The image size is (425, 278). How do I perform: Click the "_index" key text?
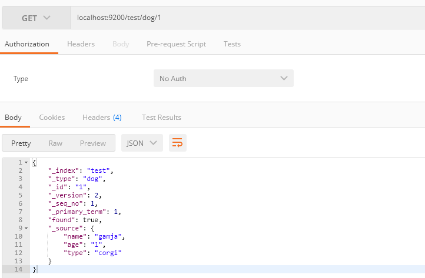pos(64,170)
